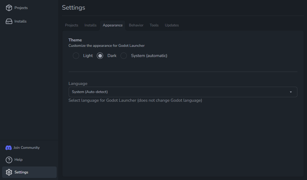This screenshot has width=307, height=180.
Task: Select the System (automatic) theme radio button
Action: click(x=124, y=55)
